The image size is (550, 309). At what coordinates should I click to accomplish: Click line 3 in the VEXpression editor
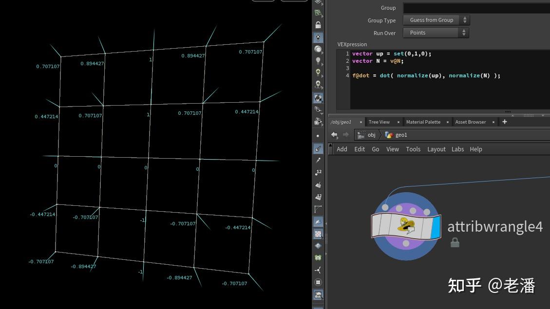point(449,68)
